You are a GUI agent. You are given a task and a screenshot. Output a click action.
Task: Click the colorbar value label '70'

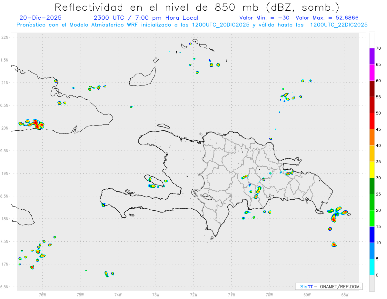coord(379,48)
